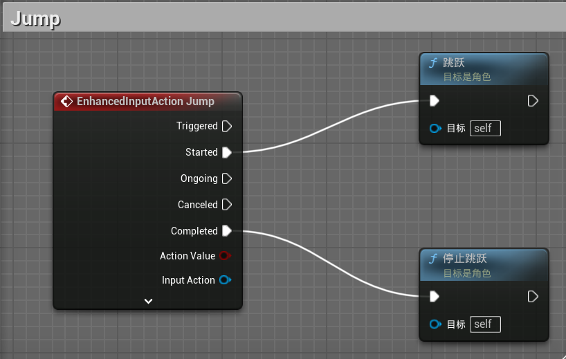Click the 跳跃 node output execution pin

tap(533, 101)
